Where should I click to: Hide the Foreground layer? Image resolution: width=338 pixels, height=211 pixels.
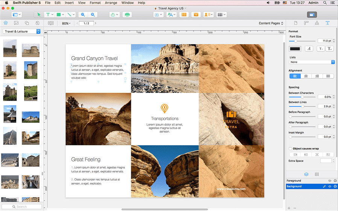[330, 181]
